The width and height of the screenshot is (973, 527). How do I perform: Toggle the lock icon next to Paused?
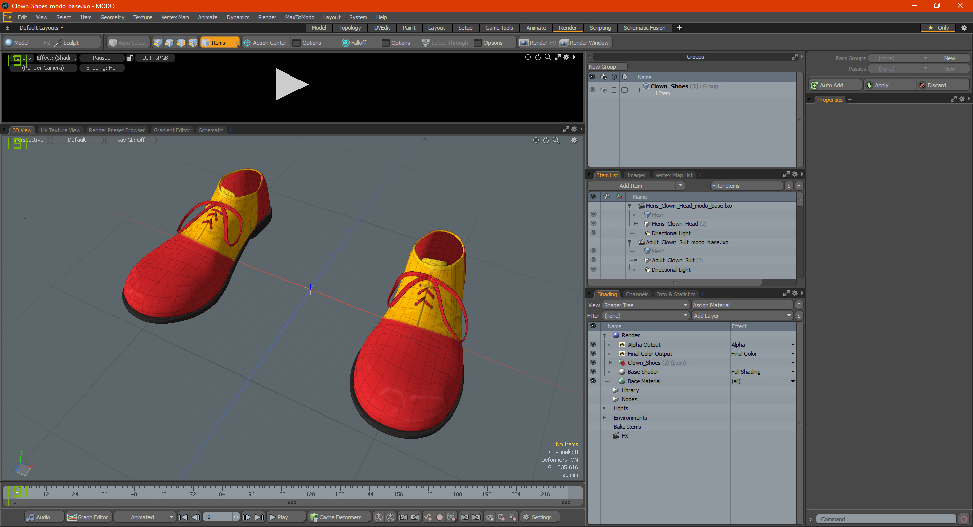[x=130, y=58]
